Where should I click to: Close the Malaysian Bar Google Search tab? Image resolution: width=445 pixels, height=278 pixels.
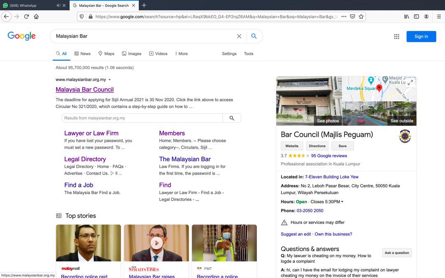pos(133,5)
